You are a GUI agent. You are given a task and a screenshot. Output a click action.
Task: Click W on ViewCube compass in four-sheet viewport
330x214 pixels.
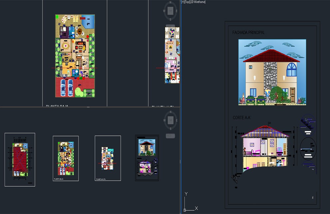click(x=164, y=120)
